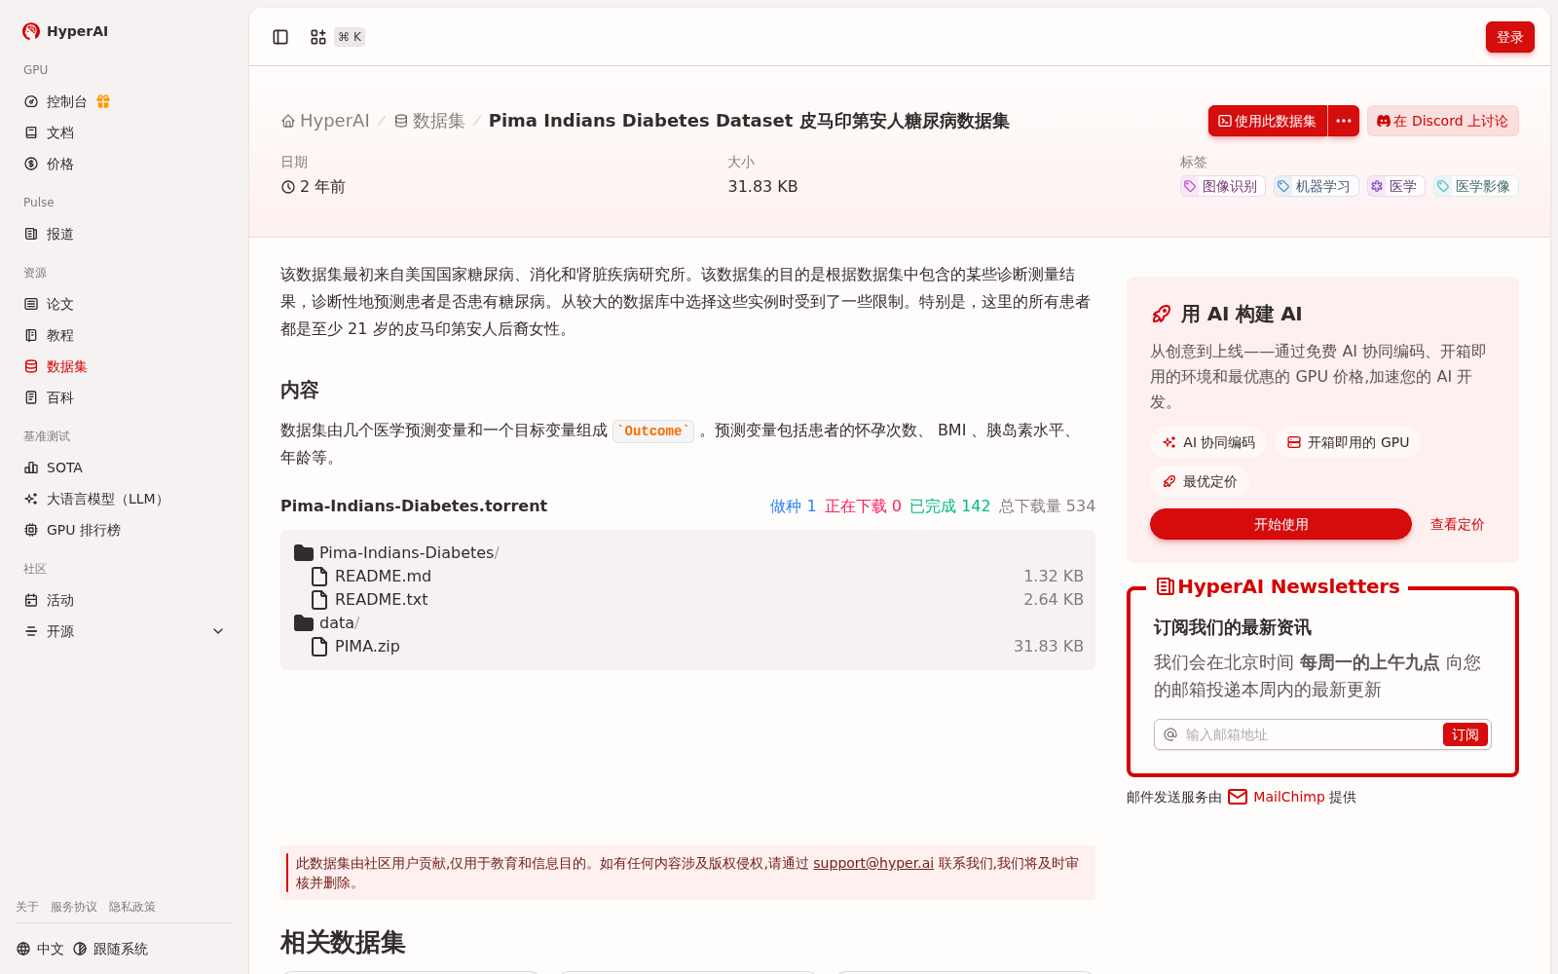
Task: Open the command search grid icon
Action: pos(318,37)
